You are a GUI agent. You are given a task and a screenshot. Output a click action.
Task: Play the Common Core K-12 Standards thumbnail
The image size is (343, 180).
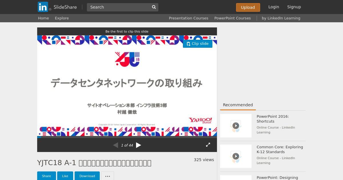tap(236, 156)
